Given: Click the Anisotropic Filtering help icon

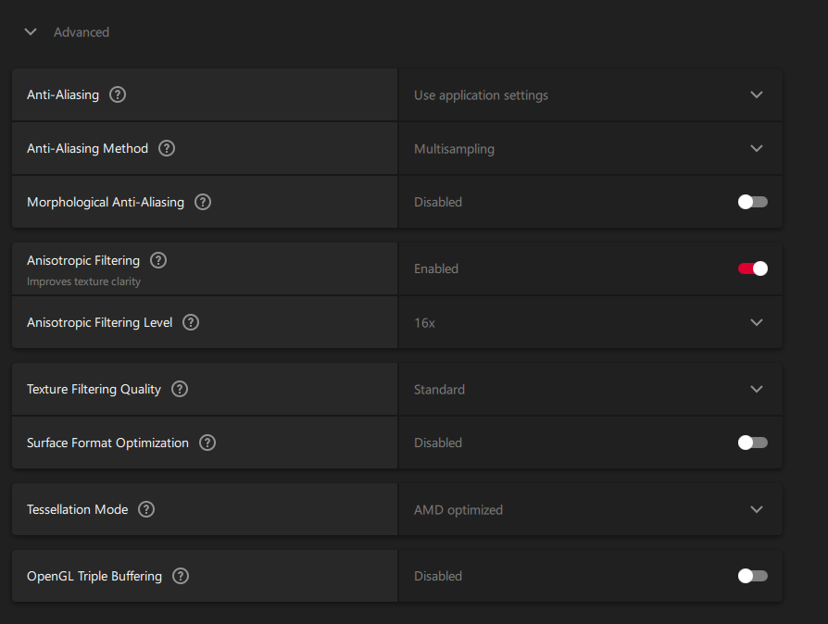Looking at the screenshot, I should pos(158,261).
